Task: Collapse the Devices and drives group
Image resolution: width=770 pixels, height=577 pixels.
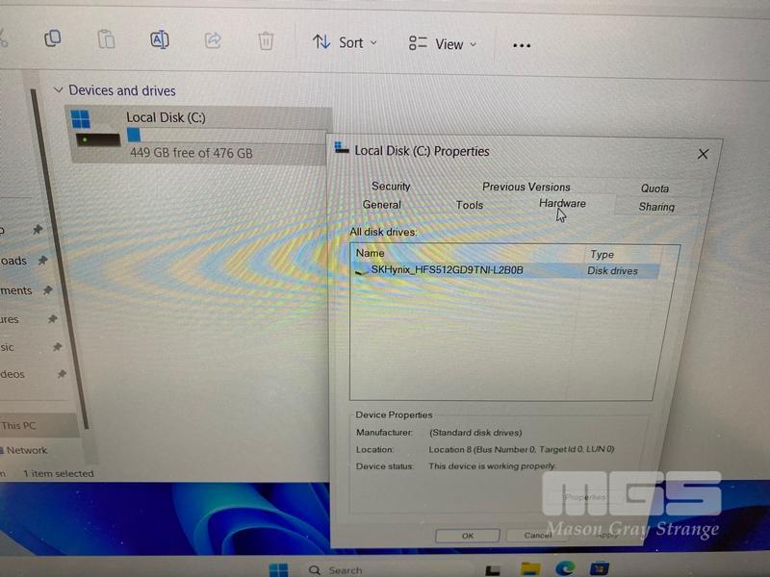Action: click(x=59, y=90)
